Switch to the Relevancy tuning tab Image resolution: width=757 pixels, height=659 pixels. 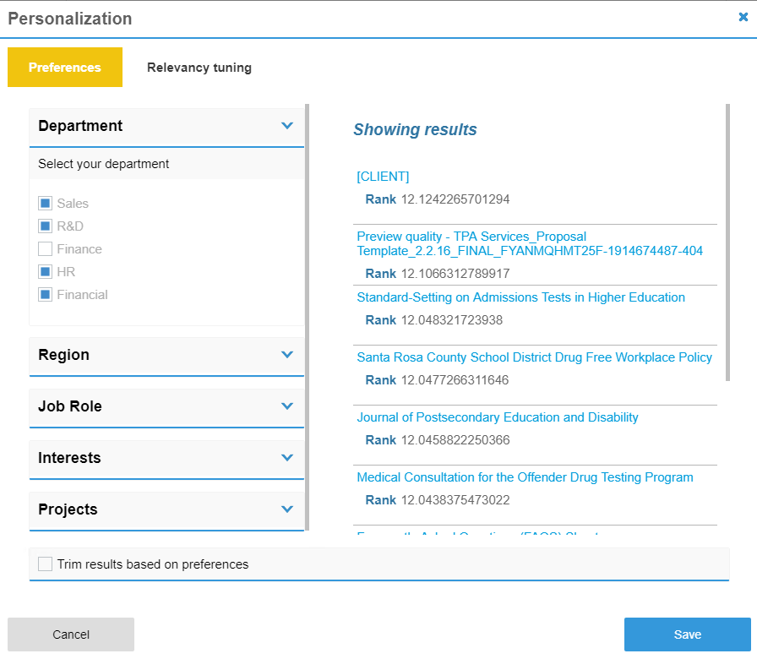[199, 68]
